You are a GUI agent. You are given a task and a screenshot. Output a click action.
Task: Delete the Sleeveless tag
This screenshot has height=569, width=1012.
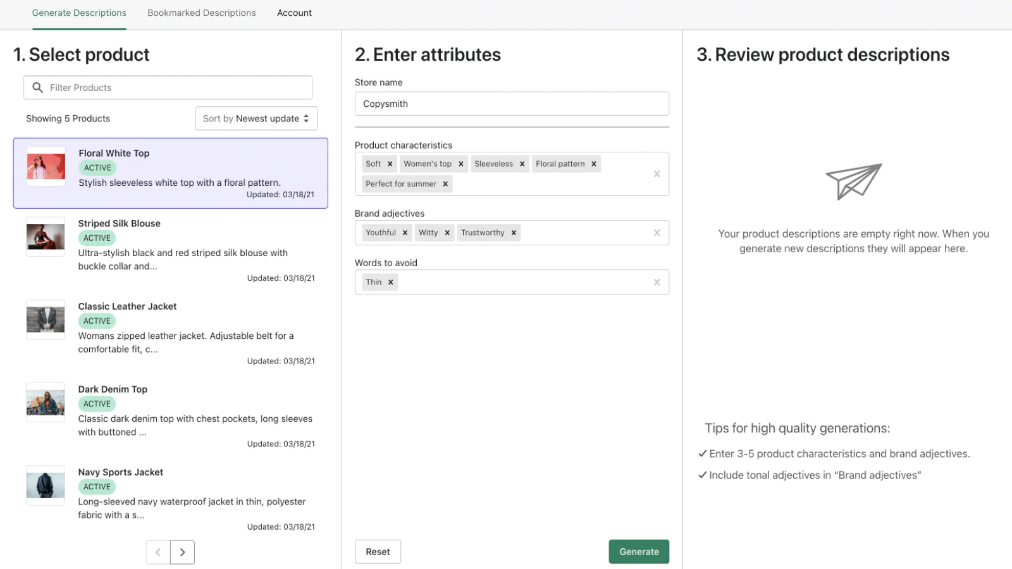coord(522,164)
